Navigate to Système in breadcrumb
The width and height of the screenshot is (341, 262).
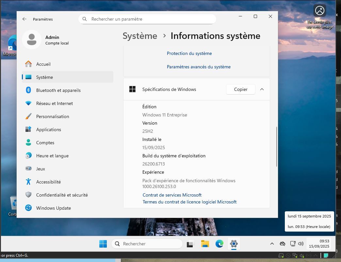(x=140, y=36)
